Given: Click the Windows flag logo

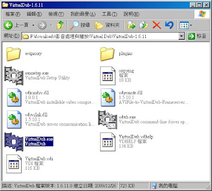Looking at the screenshot, I should coord(202,14).
